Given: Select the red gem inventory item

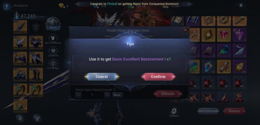Looking at the screenshot, I should tap(224, 35).
